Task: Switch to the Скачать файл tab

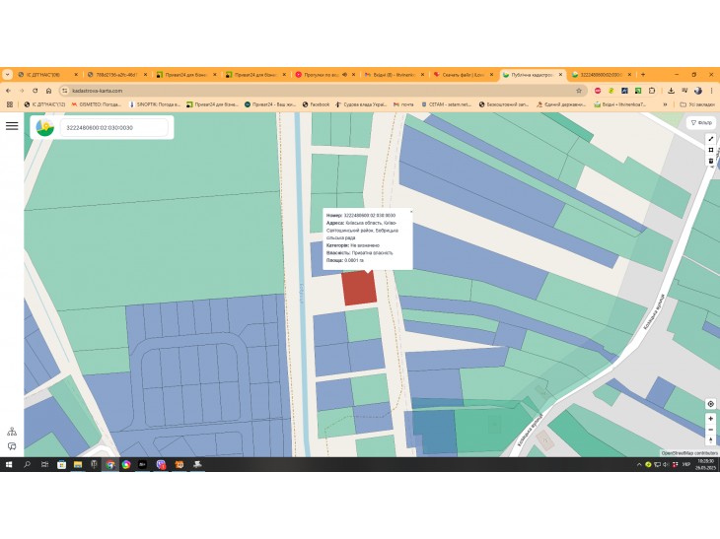Action: click(x=463, y=74)
